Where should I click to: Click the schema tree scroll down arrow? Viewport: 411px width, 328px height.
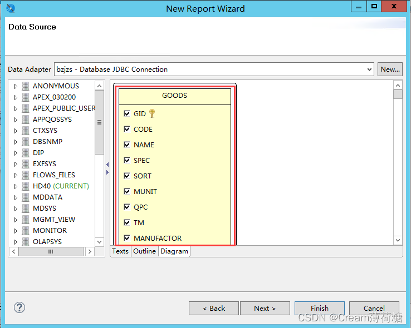point(99,242)
